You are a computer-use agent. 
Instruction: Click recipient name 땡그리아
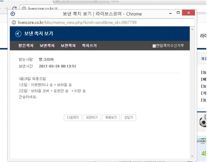point(46,60)
